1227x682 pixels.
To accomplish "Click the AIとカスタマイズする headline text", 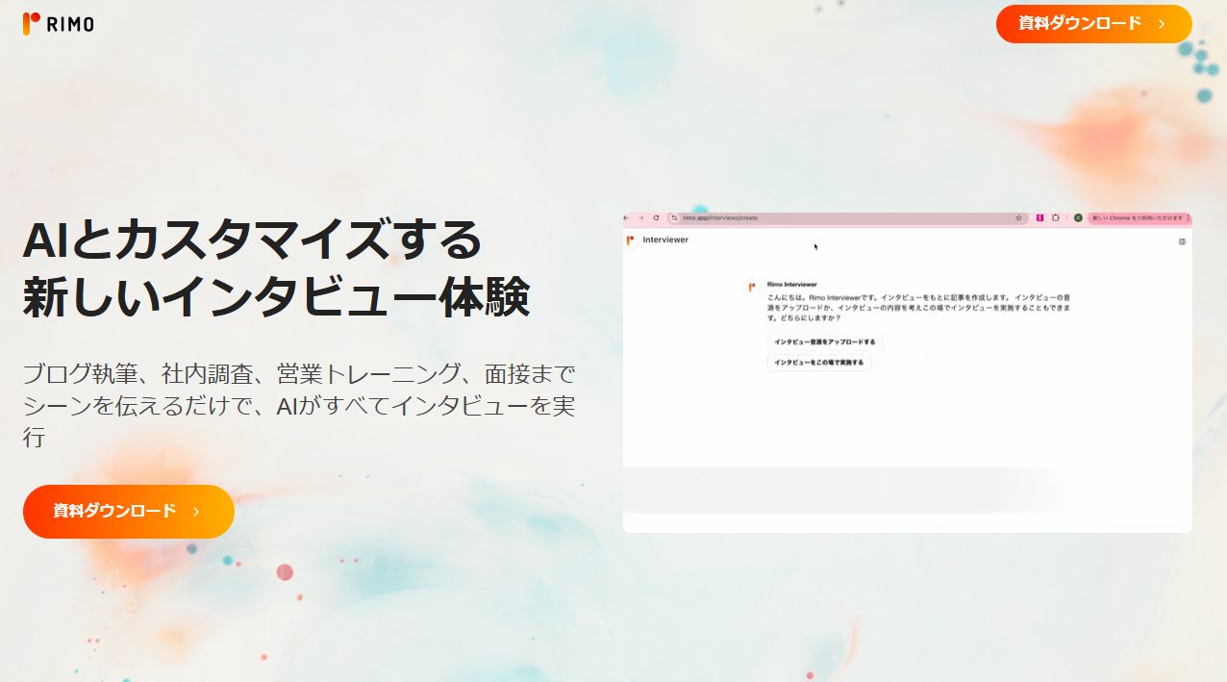I will point(252,240).
